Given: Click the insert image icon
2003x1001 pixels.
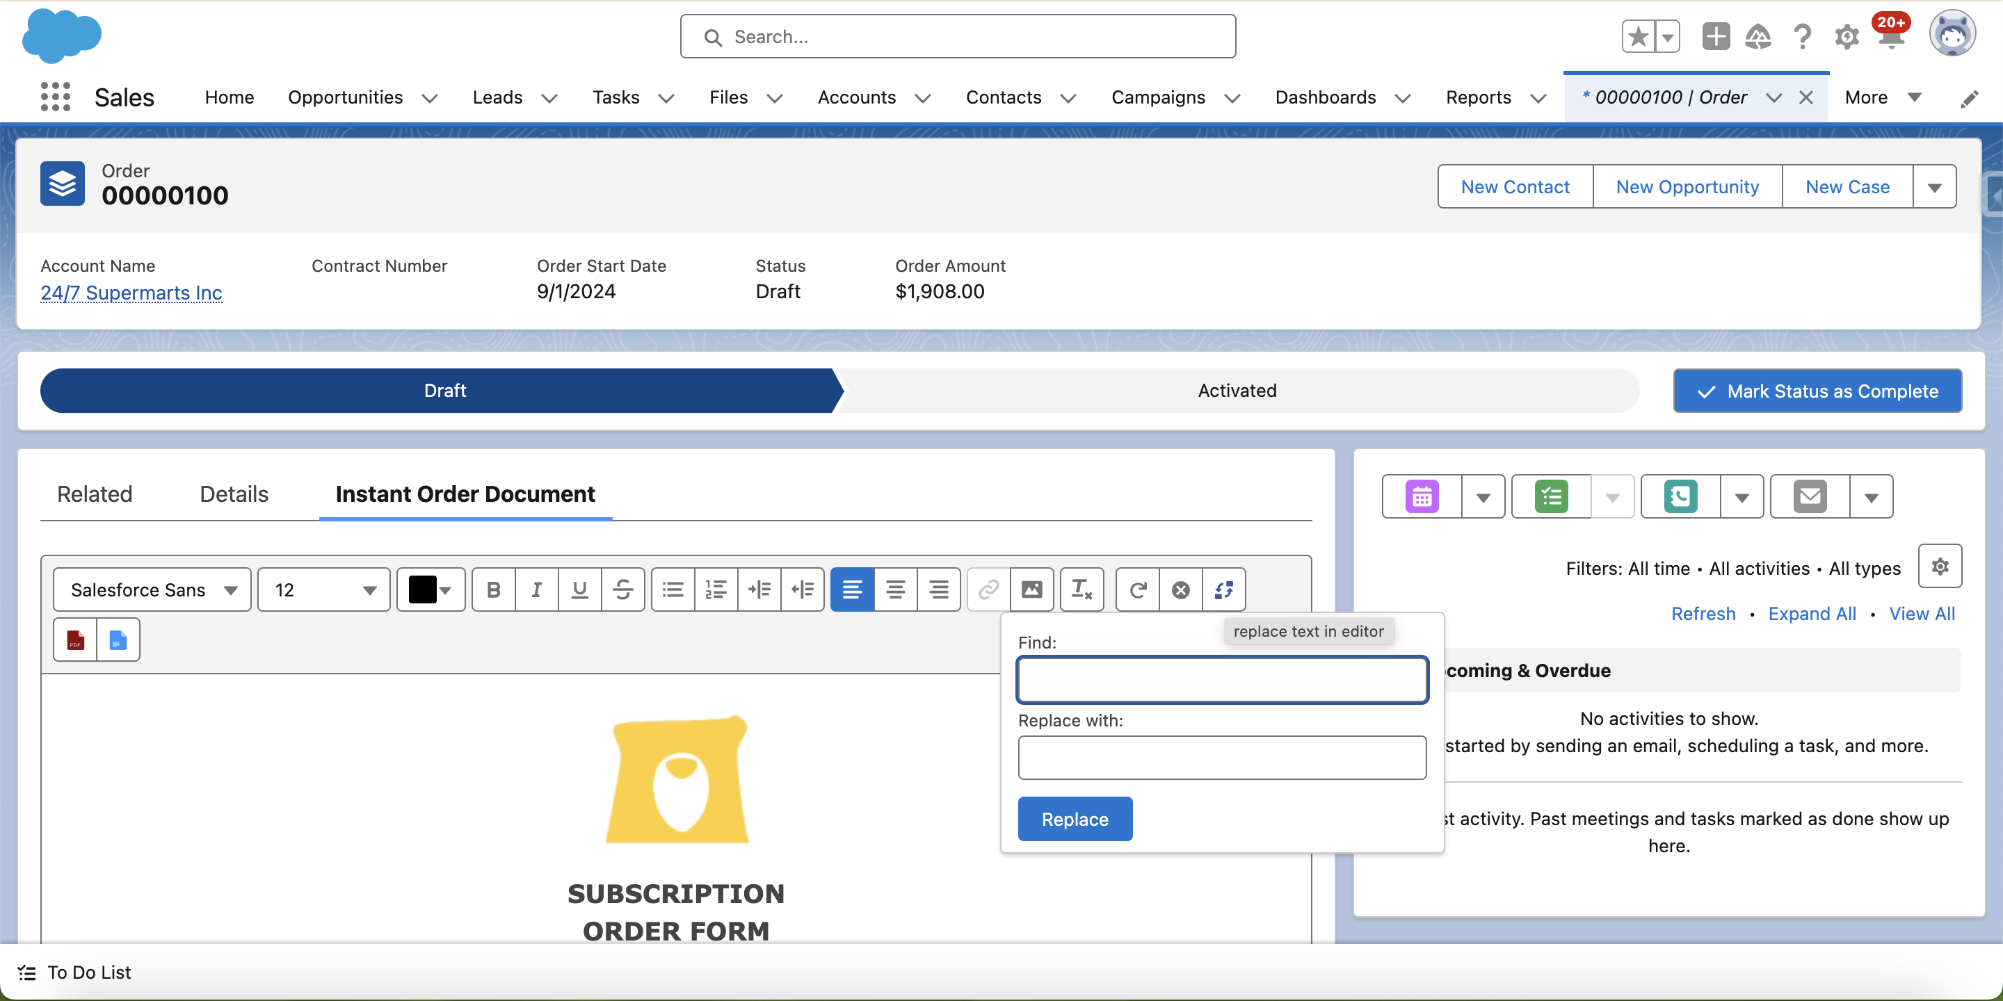Looking at the screenshot, I should click(x=1032, y=590).
